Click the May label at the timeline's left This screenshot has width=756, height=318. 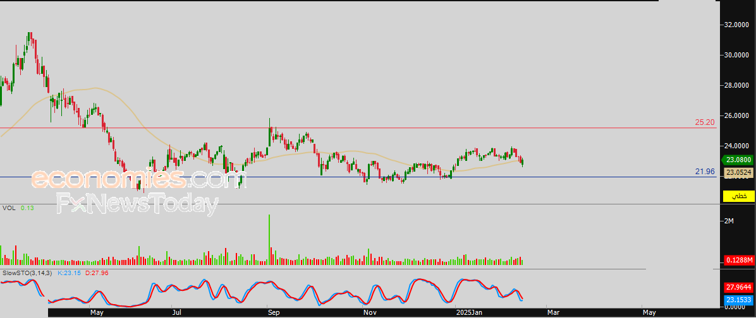click(x=97, y=313)
